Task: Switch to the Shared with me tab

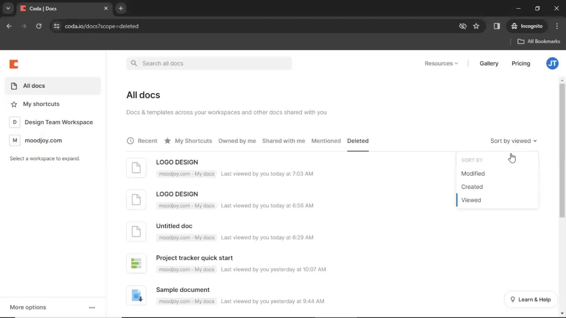Action: click(283, 140)
